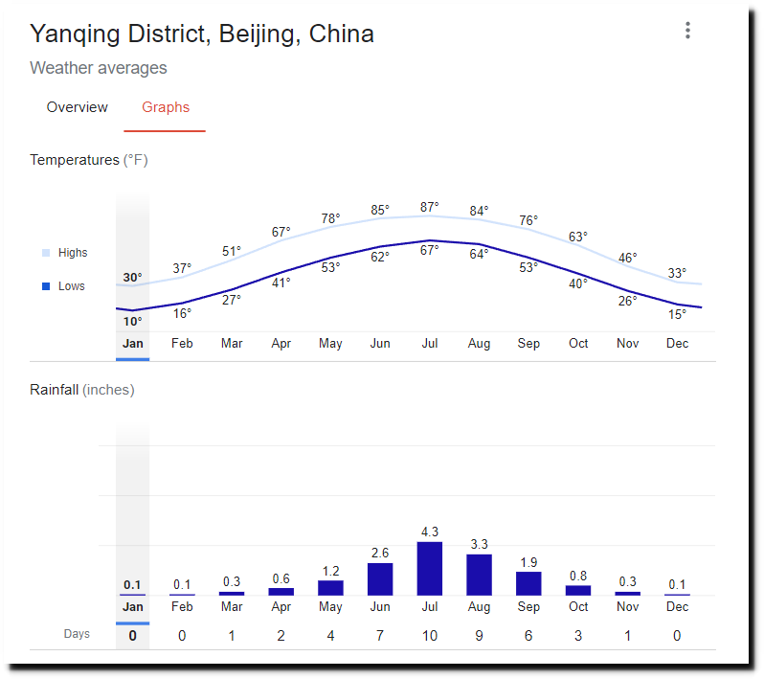Image resolution: width=764 pixels, height=679 pixels.
Task: Select the May rainfall bar showing 1.2
Action: tap(330, 588)
